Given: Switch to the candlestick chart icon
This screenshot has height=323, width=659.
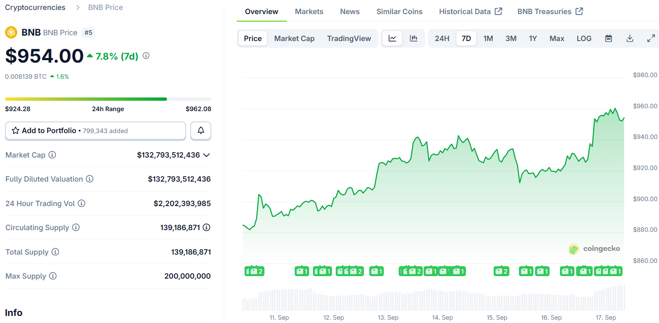Looking at the screenshot, I should pos(414,39).
